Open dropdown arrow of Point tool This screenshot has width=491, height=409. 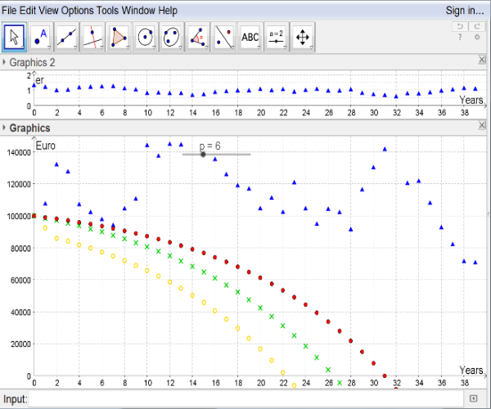pyautogui.click(x=49, y=47)
